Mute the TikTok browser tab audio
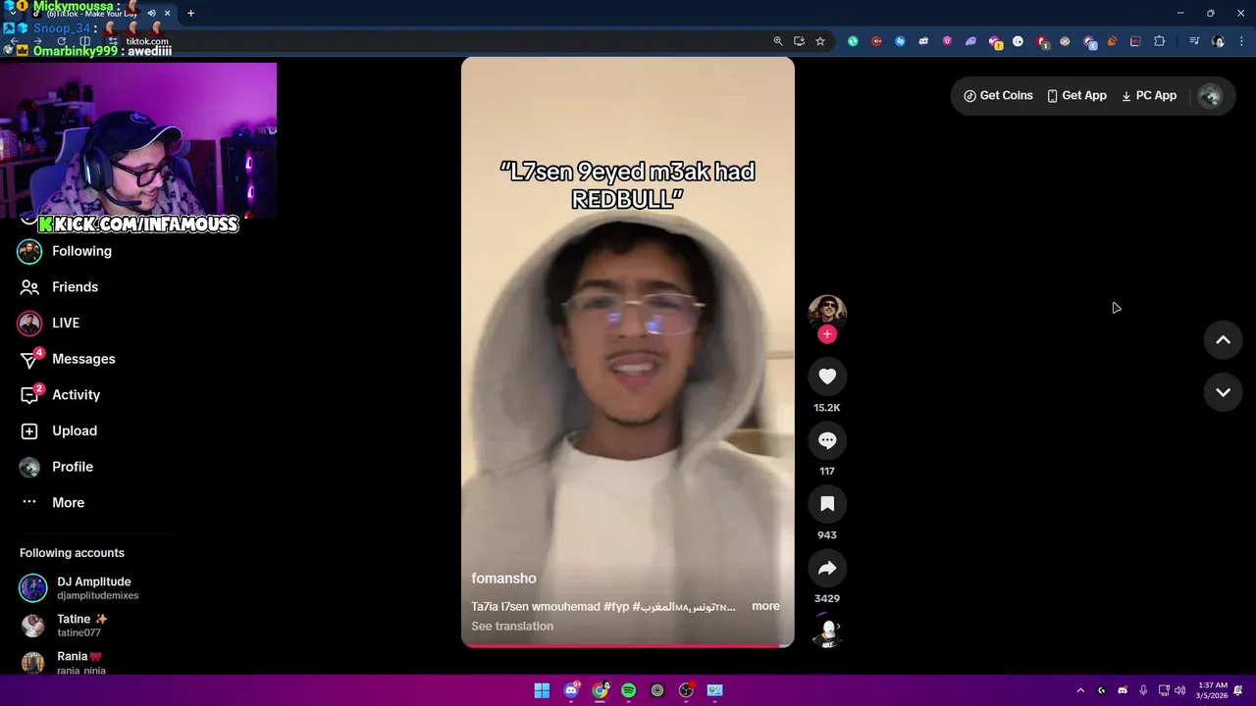 coord(151,14)
